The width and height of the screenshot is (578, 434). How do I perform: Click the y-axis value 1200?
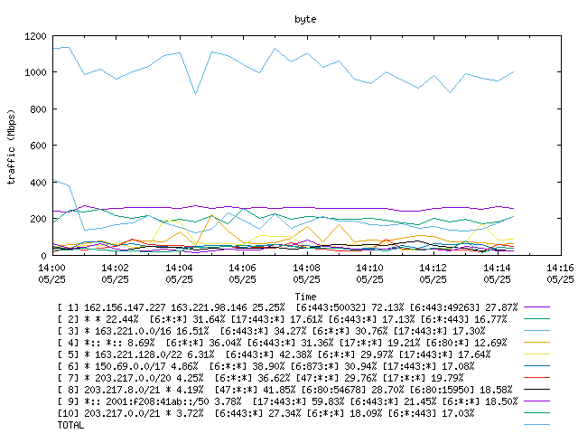[x=35, y=36]
